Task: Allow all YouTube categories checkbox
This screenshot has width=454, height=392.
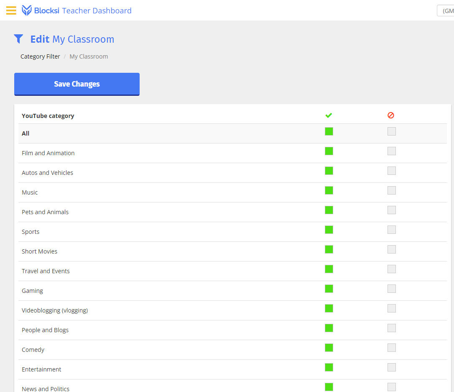Action: point(329,131)
